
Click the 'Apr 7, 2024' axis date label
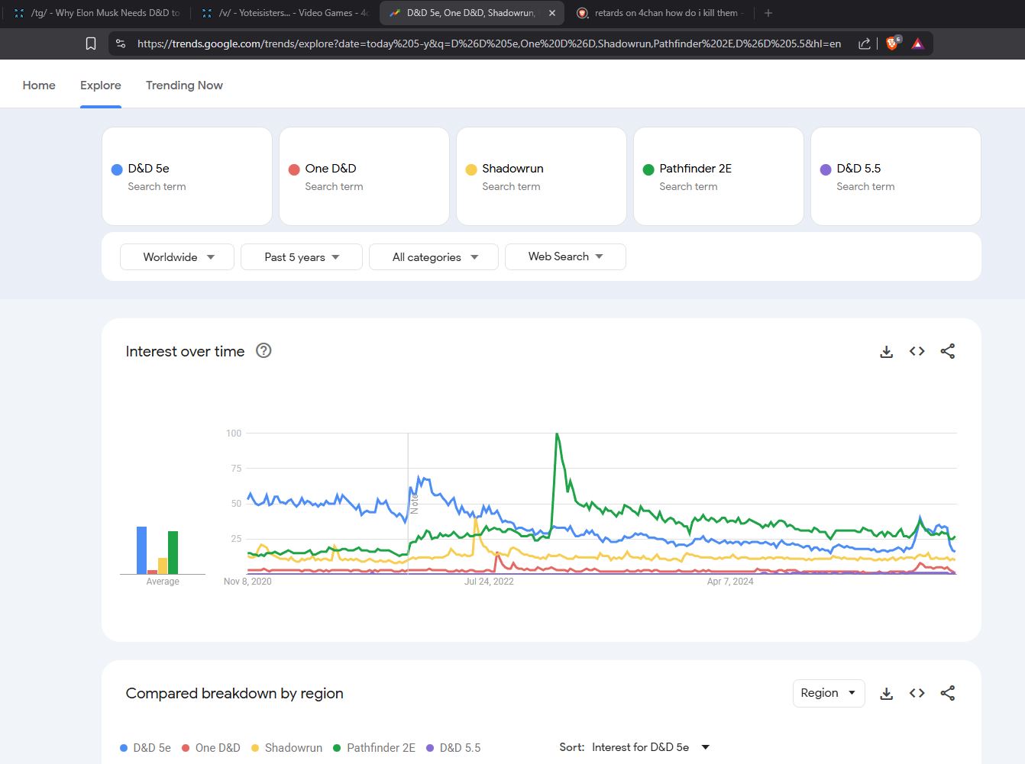730,582
